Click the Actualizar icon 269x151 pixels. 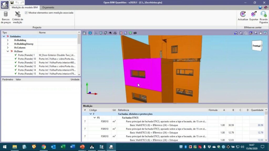243,14
